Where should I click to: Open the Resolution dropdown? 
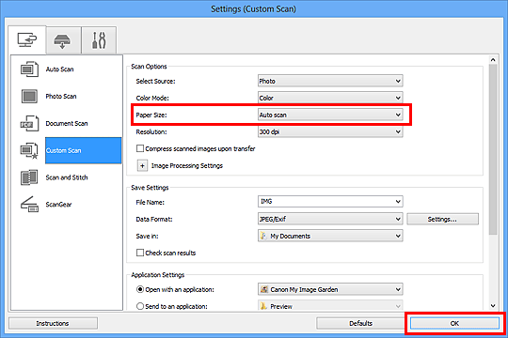click(330, 131)
